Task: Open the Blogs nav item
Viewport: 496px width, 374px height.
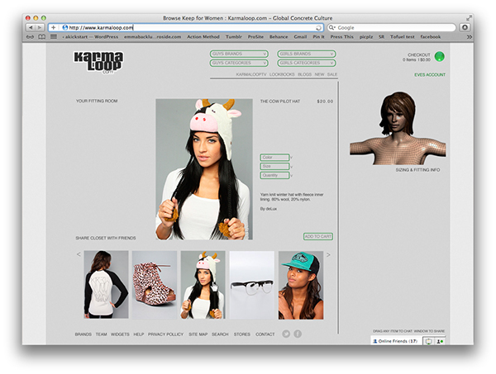Action: tap(304, 74)
